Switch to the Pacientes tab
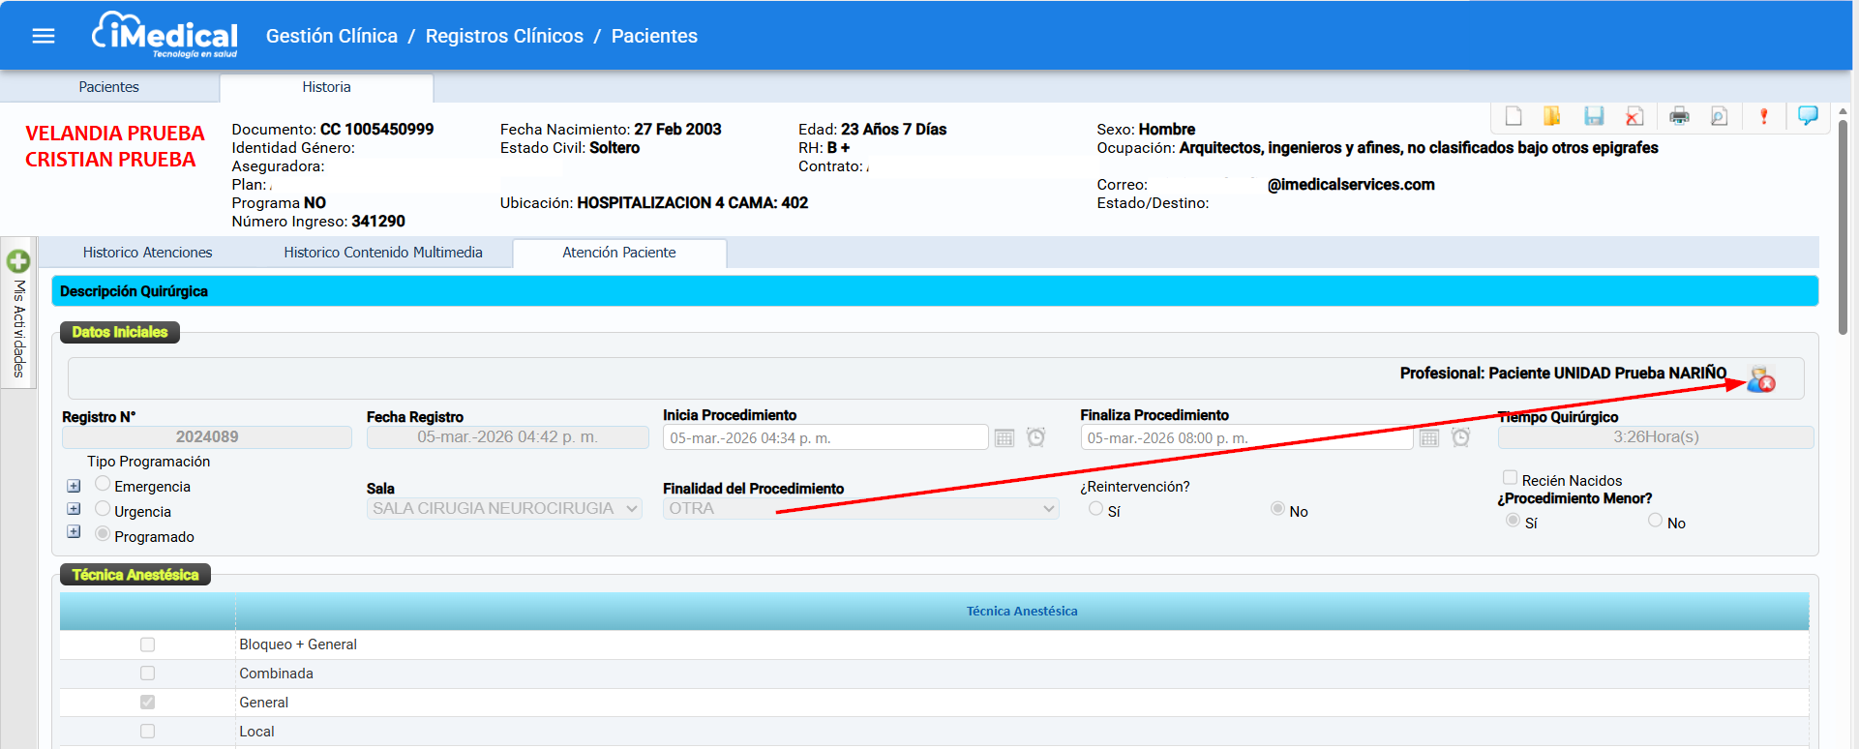 [108, 87]
